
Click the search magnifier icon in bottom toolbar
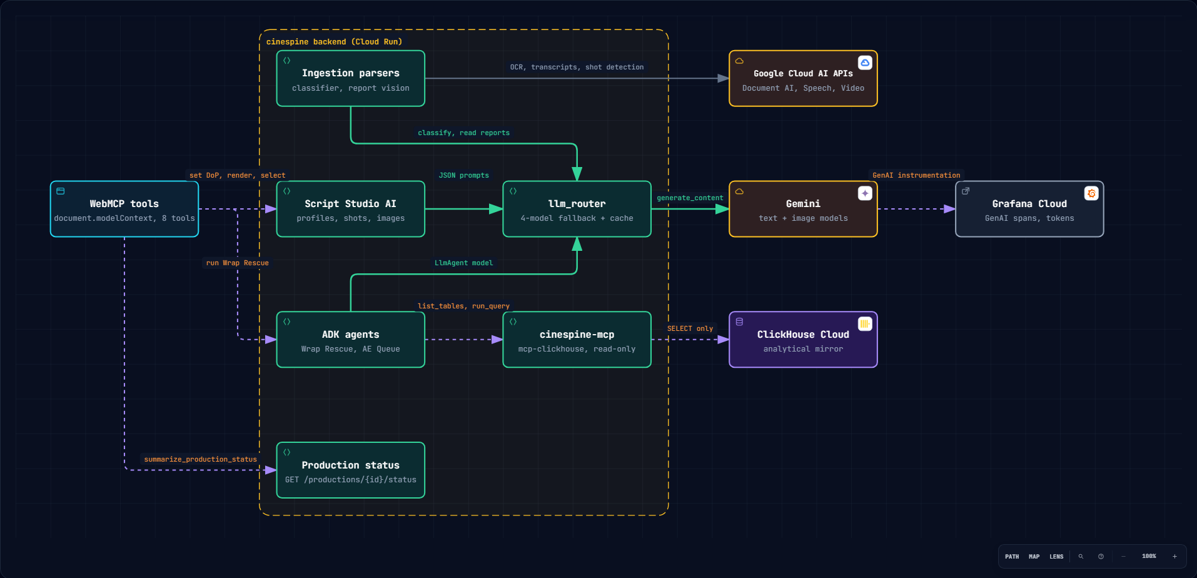[x=1081, y=556]
